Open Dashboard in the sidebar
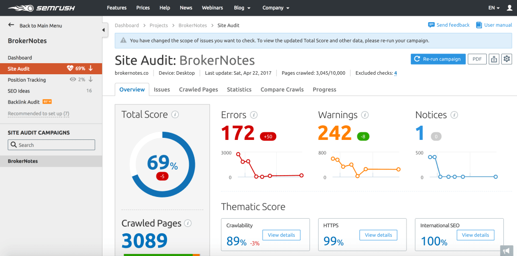Image resolution: width=517 pixels, height=256 pixels. tap(20, 58)
